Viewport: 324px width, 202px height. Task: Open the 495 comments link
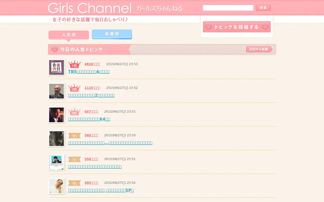[91, 183]
